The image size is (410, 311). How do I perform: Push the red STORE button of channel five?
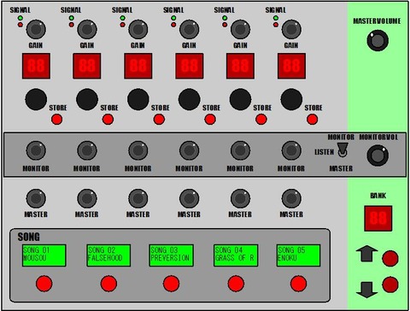point(261,120)
